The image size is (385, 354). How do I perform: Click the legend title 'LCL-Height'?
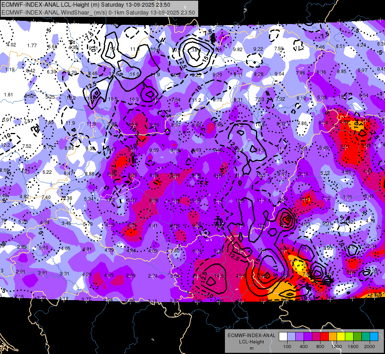[x=251, y=342]
